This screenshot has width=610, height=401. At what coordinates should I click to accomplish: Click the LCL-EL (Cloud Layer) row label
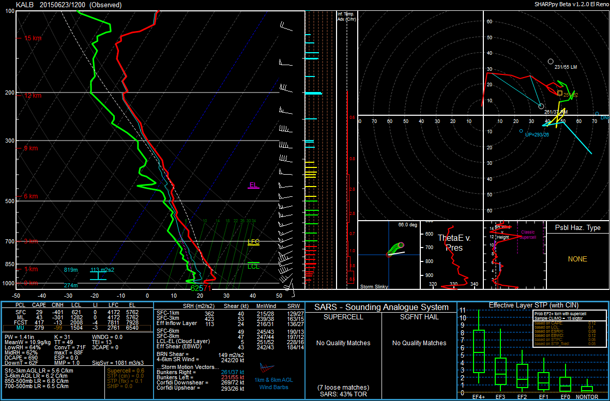pyautogui.click(x=183, y=341)
